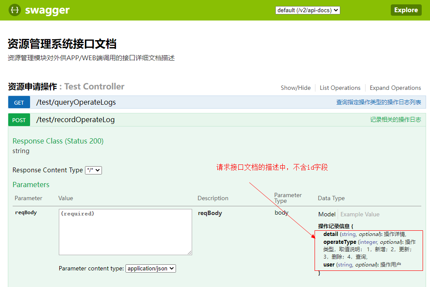This screenshot has width=430, height=287.
Task: Click the 记录相关的操作日志 description link
Action: point(396,120)
